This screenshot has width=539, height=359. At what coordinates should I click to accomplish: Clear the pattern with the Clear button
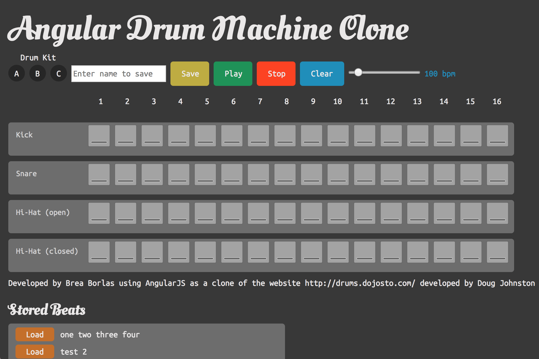322,74
